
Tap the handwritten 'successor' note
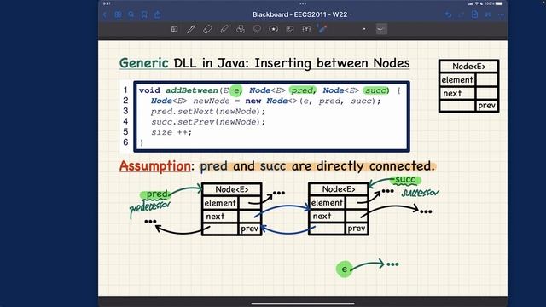[421, 193]
